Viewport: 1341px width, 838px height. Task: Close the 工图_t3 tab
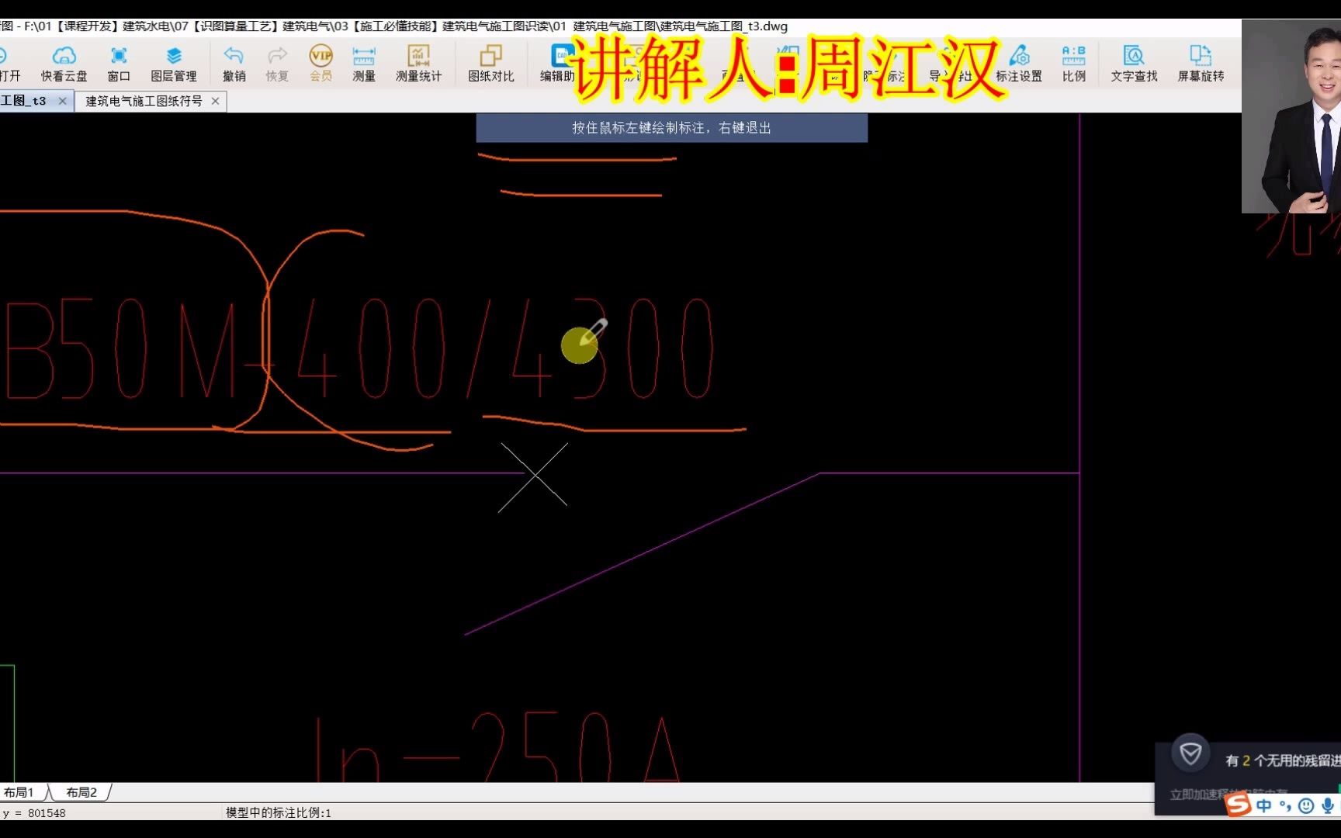63,101
